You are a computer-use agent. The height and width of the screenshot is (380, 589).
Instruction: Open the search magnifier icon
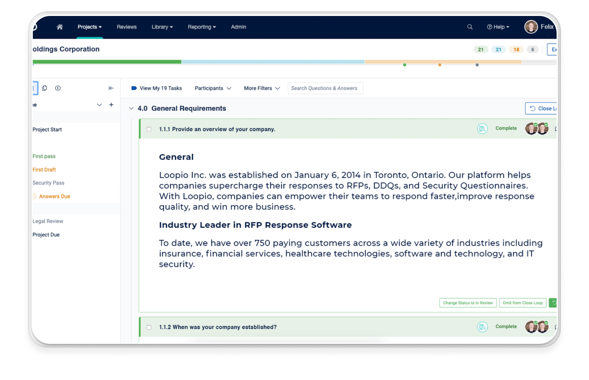click(470, 27)
